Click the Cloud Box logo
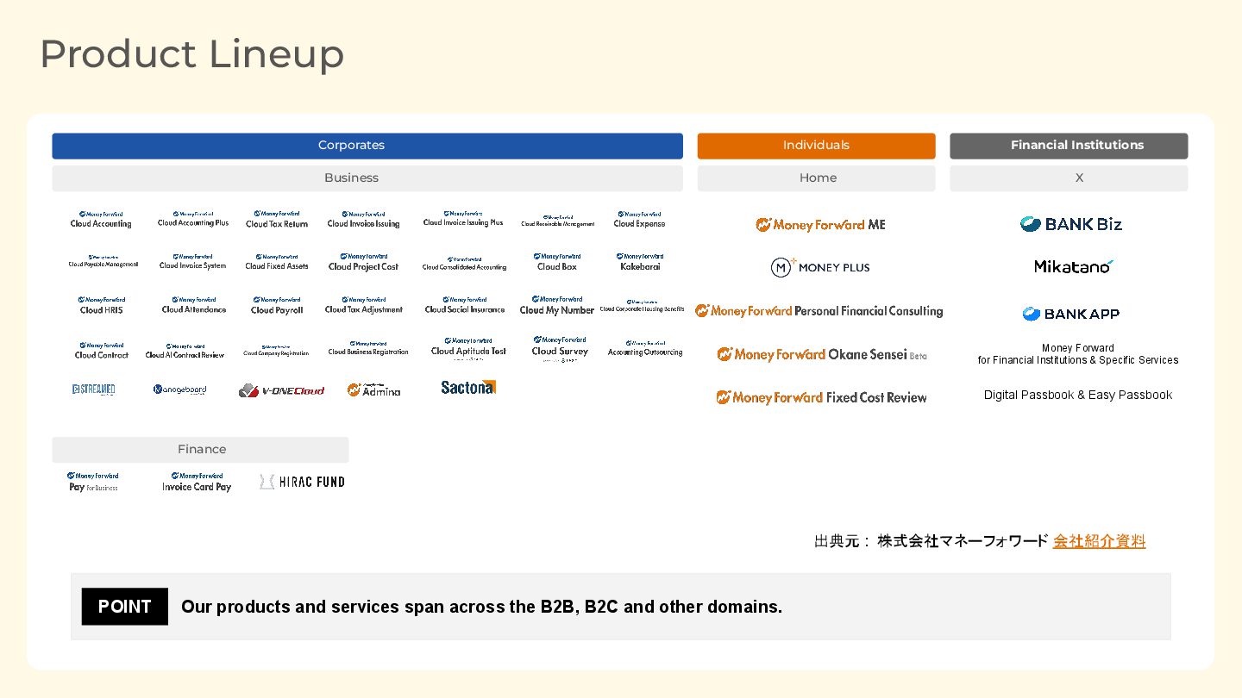The image size is (1242, 698). 557,262
